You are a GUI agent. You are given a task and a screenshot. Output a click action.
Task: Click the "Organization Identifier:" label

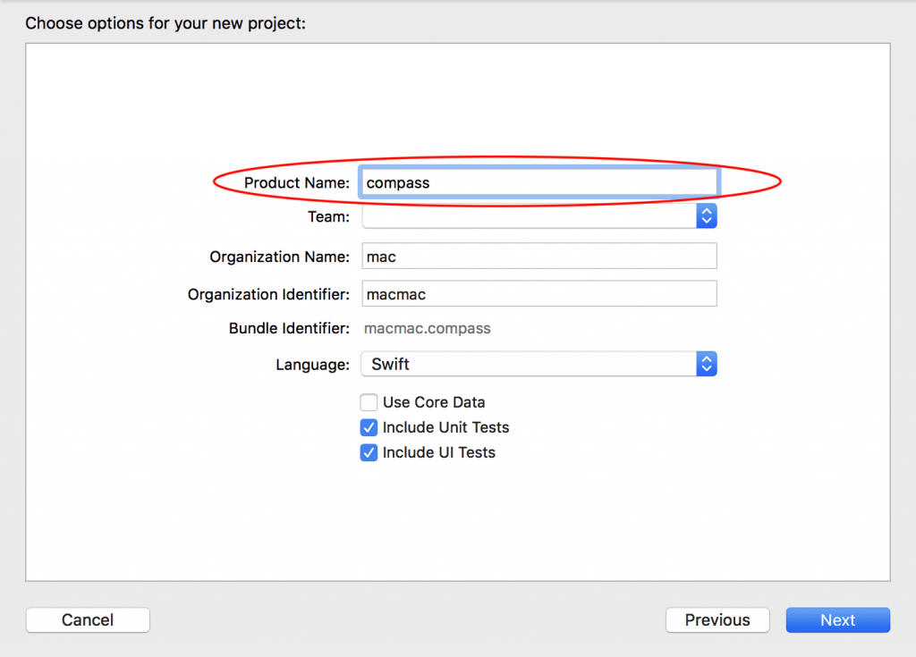[x=268, y=294]
